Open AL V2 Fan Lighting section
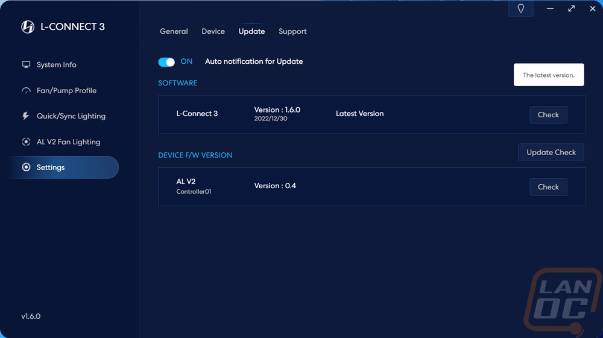This screenshot has height=338, width=603. (x=68, y=142)
